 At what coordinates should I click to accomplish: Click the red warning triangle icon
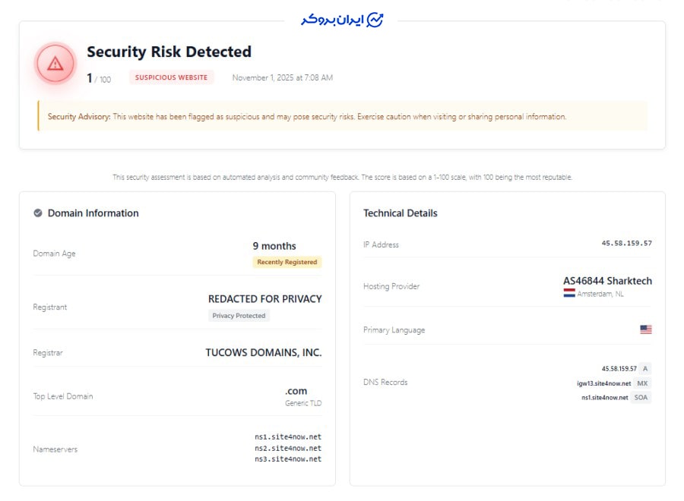(x=55, y=64)
